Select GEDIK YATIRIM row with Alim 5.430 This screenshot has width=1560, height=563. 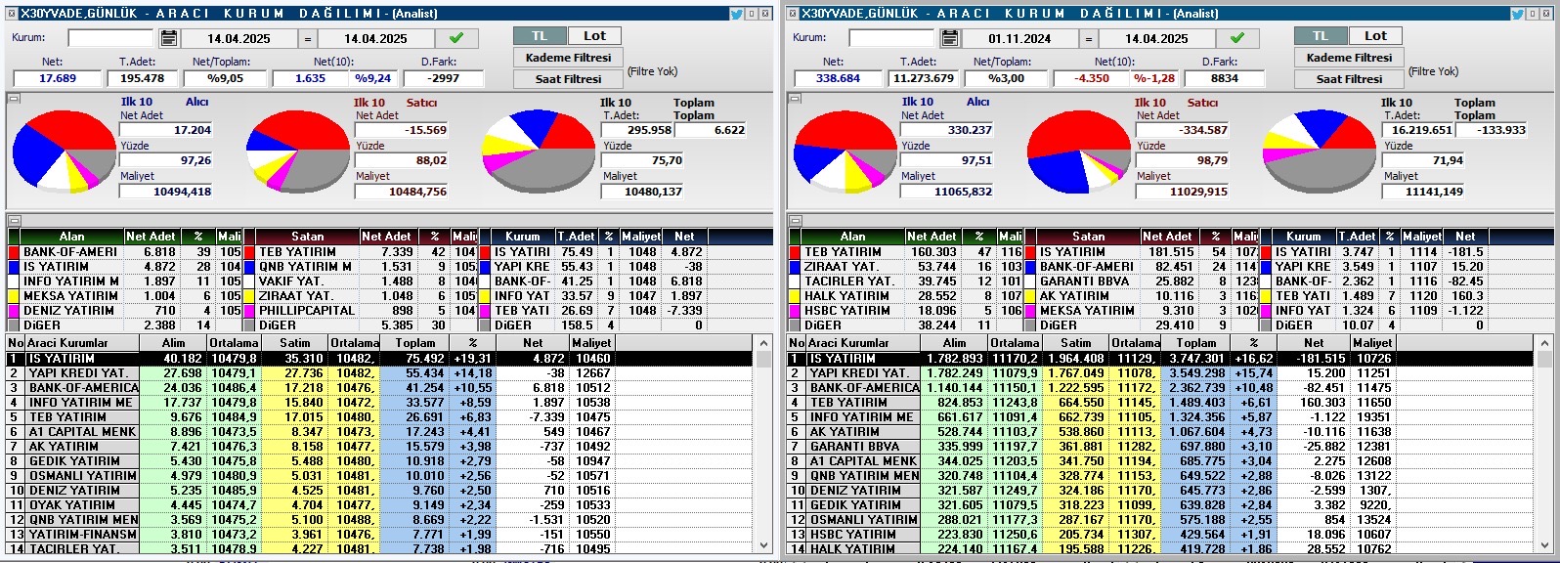379,461
